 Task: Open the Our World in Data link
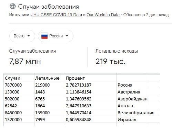tap(103, 15)
